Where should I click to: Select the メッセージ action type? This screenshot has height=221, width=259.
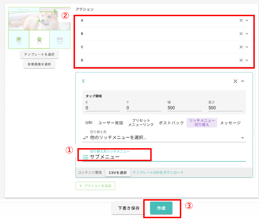(230, 123)
